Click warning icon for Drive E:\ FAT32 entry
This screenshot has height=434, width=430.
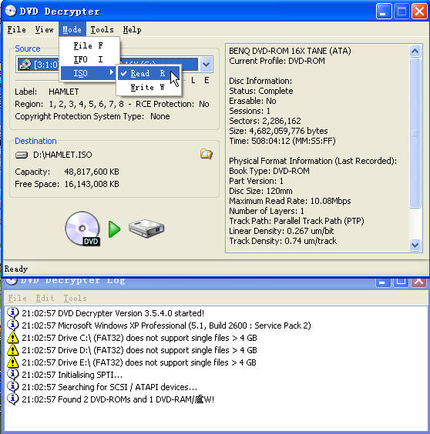tap(13, 362)
